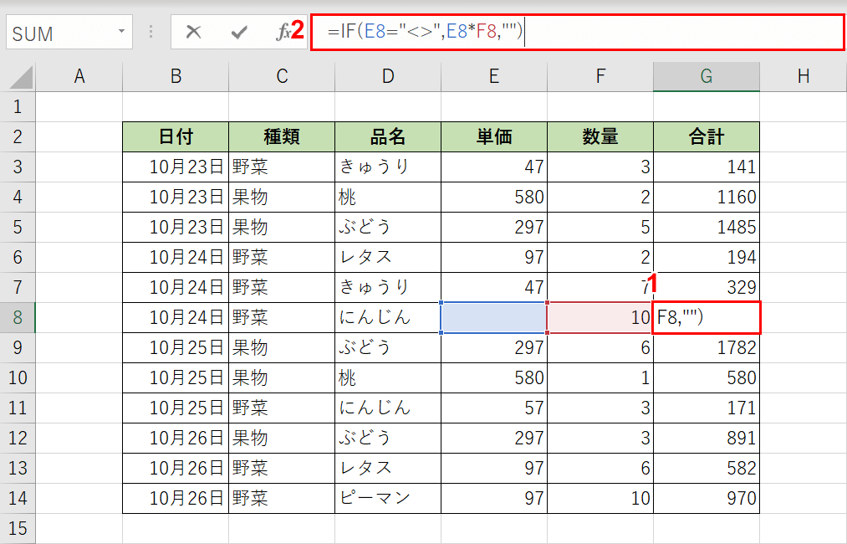Screen dimensions: 847x544
Task: Click the 品名 column header cell
Action: [x=387, y=136]
